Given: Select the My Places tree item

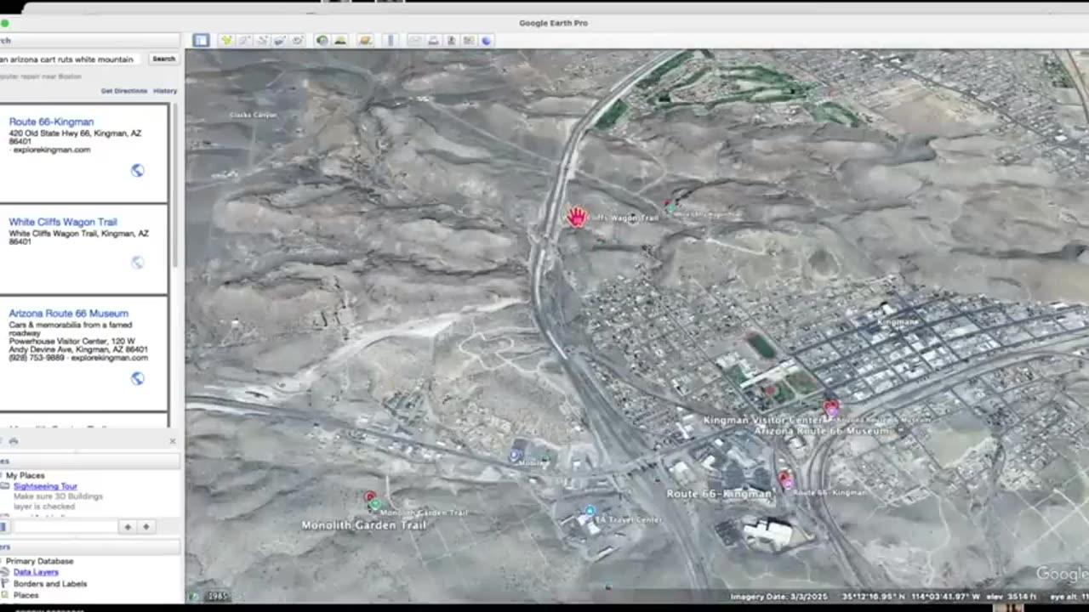Looking at the screenshot, I should 26,475.
